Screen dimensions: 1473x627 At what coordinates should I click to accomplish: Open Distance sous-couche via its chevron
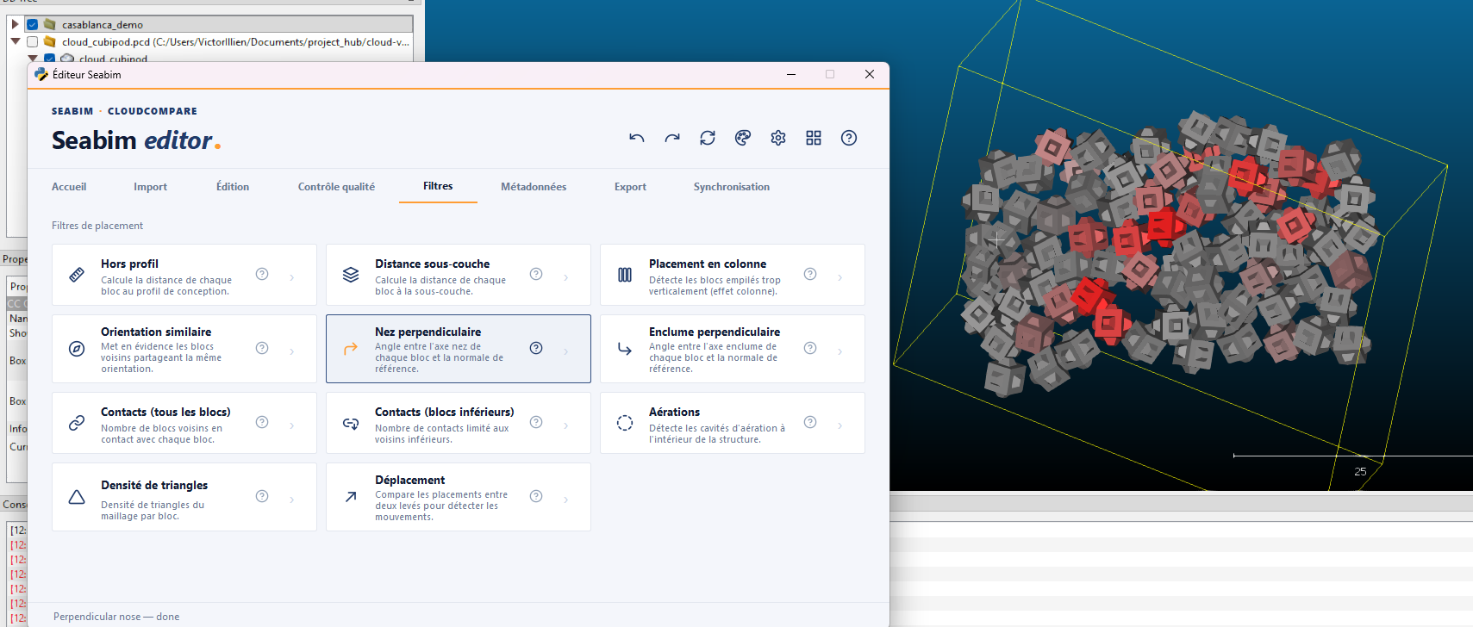pos(566,277)
